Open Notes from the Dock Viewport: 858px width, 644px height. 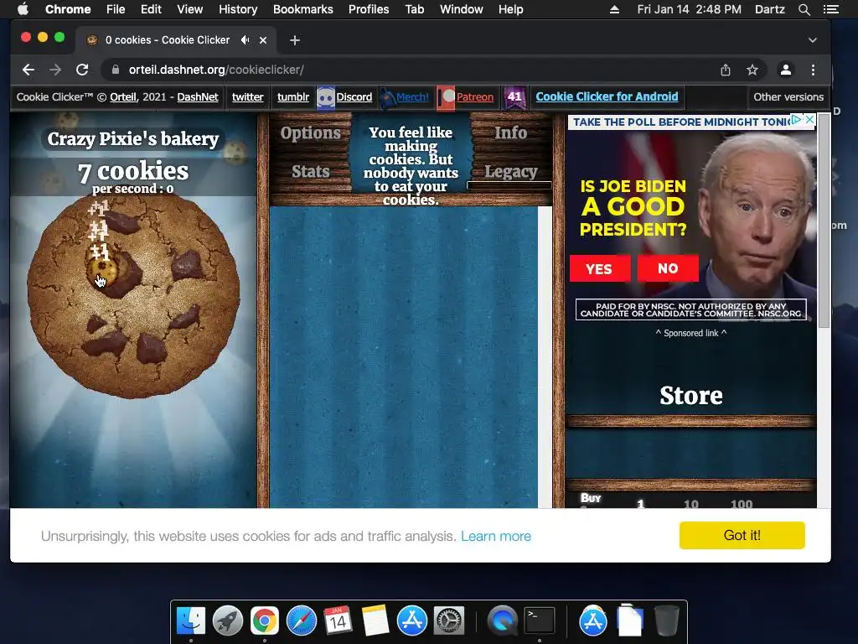pyautogui.click(x=375, y=621)
